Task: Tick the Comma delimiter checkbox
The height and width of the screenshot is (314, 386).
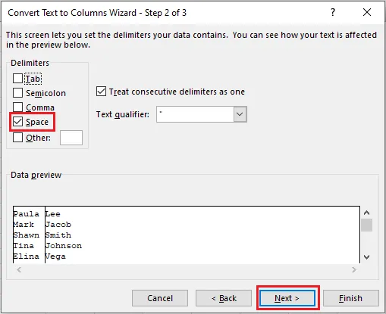Action: (x=17, y=107)
